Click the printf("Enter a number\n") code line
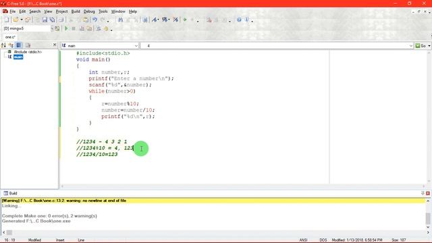The width and height of the screenshot is (432, 243). 131,78
